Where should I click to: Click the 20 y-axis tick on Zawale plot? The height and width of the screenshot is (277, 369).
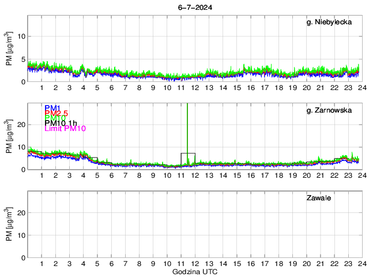point(21,213)
